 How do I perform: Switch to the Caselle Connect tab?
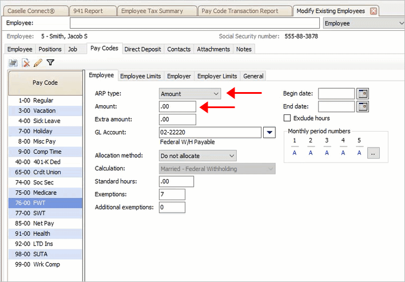[36, 11]
